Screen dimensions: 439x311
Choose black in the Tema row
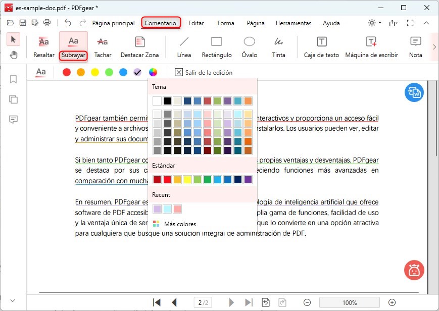tap(167, 101)
